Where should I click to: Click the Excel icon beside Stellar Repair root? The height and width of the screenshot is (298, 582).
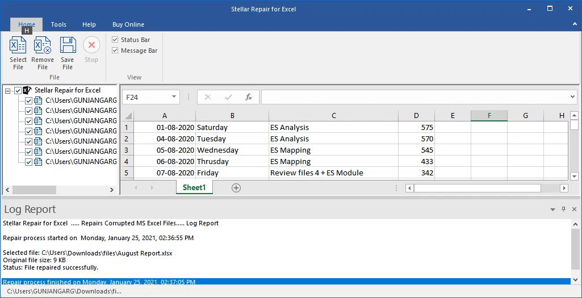(x=27, y=90)
